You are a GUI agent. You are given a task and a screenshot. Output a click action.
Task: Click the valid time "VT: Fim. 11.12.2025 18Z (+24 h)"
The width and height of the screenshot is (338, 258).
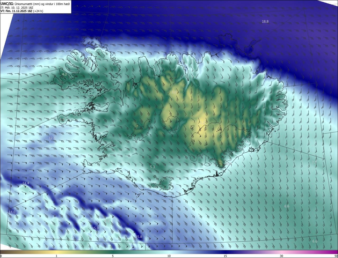click(x=22, y=11)
